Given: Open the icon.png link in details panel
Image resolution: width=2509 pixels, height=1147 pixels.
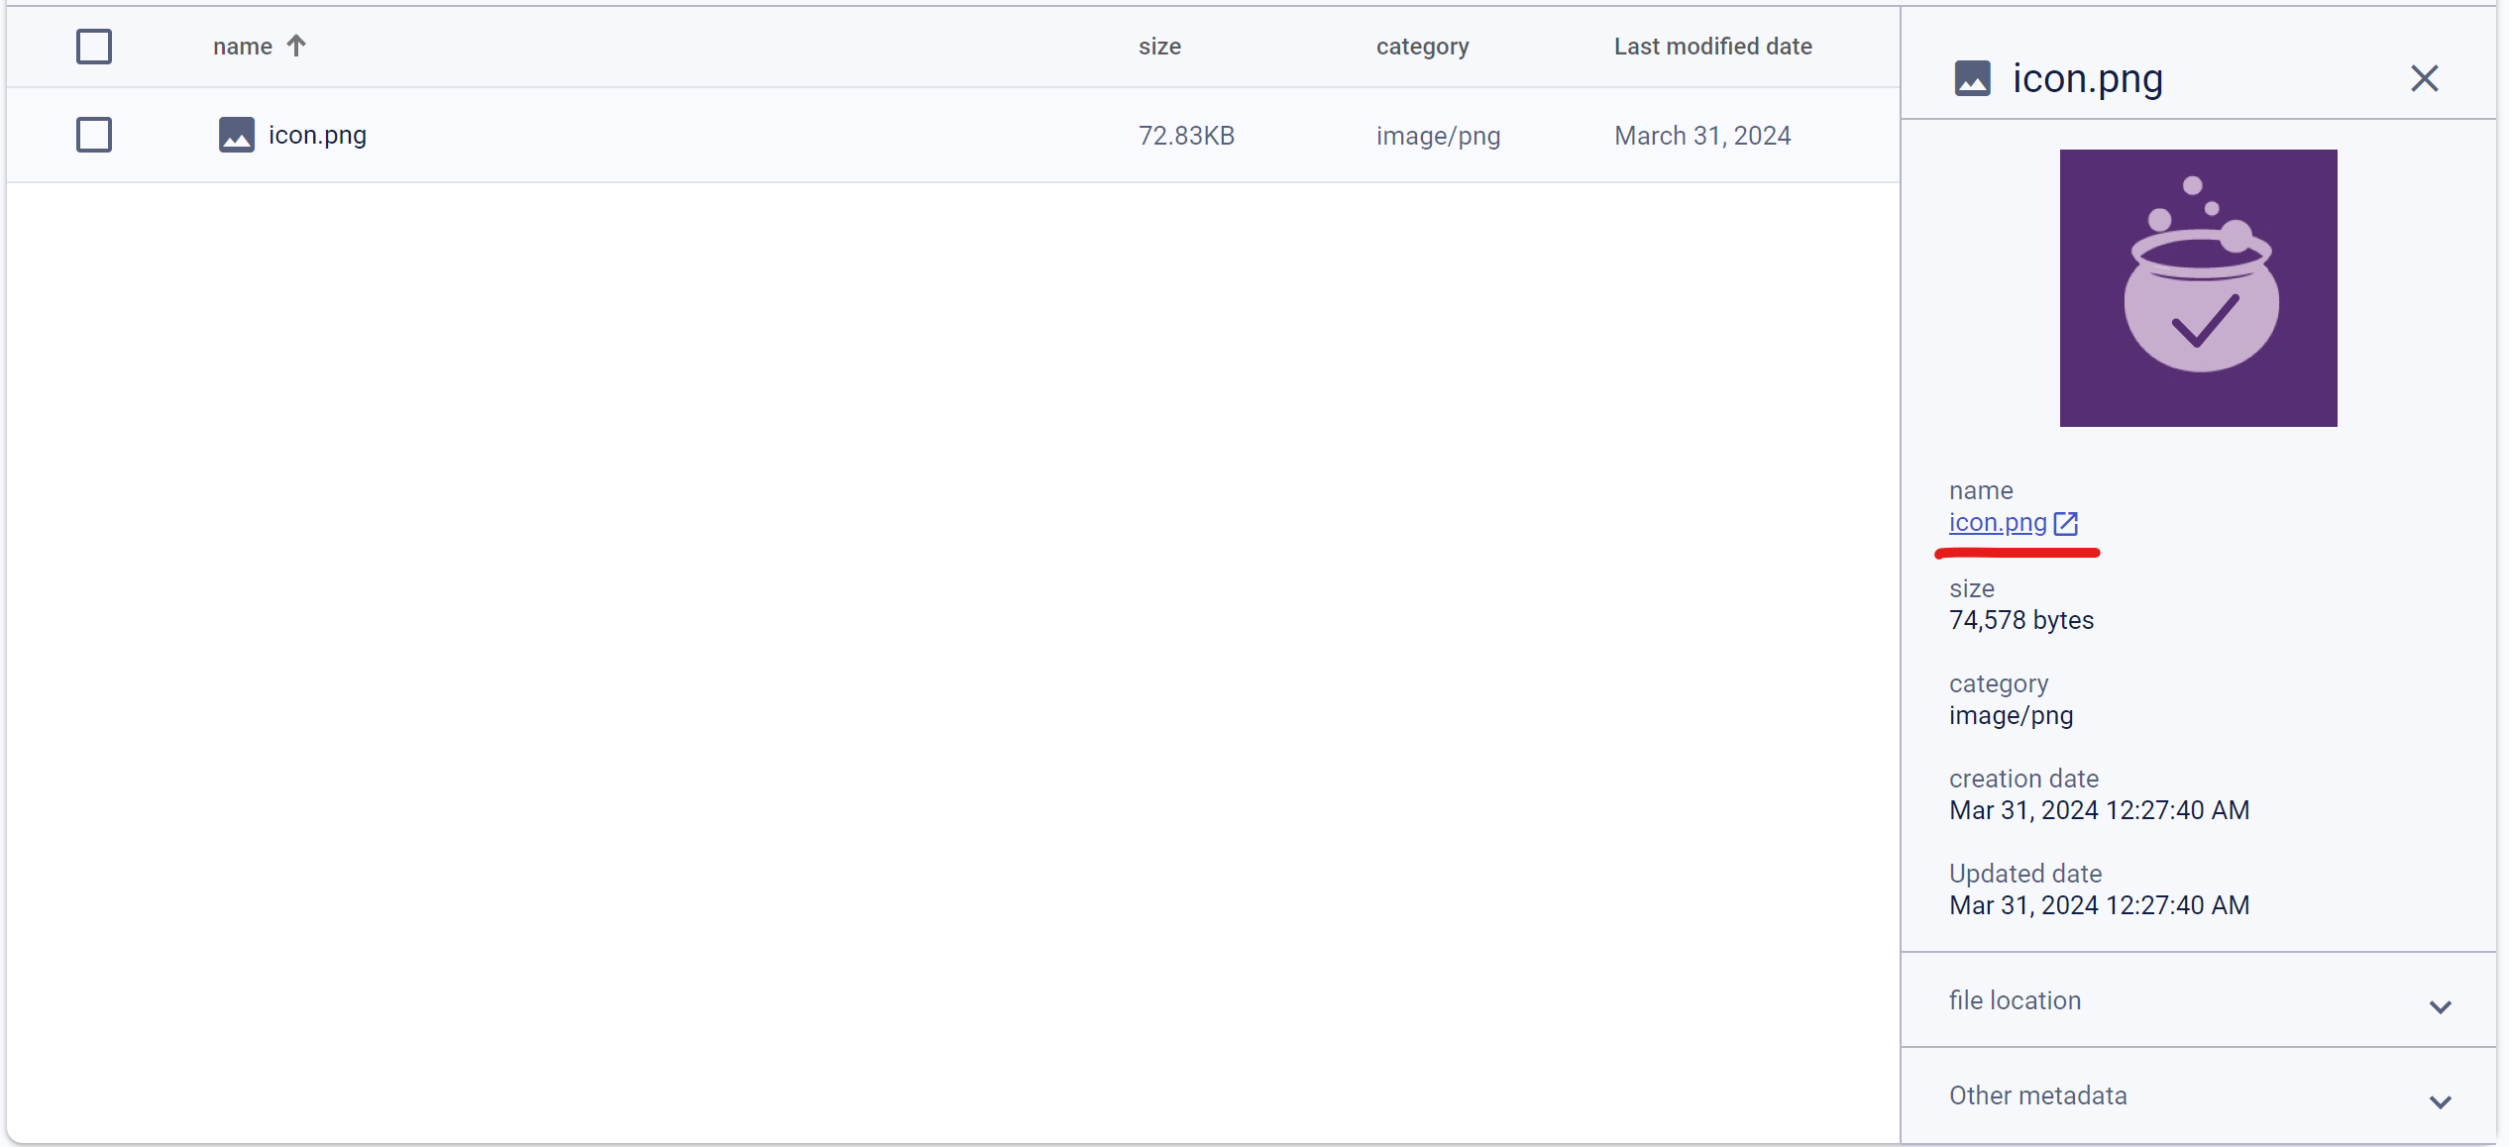Looking at the screenshot, I should 1998,522.
